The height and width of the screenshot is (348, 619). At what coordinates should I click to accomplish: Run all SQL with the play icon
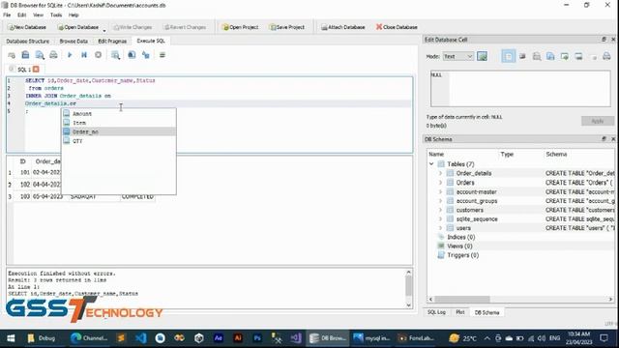pos(70,55)
